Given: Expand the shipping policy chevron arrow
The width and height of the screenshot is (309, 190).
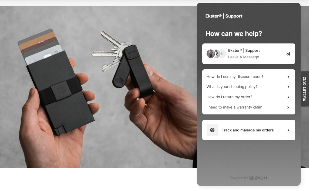Looking at the screenshot, I should click(288, 87).
